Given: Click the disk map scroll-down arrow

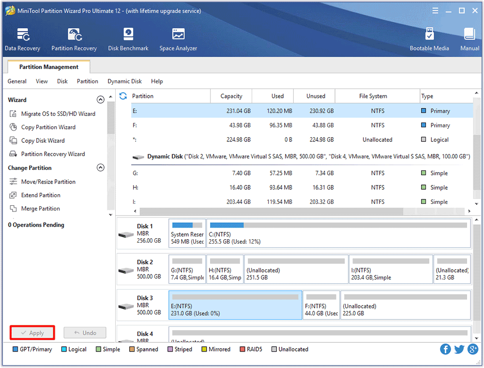Looking at the screenshot, I should click(x=477, y=338).
